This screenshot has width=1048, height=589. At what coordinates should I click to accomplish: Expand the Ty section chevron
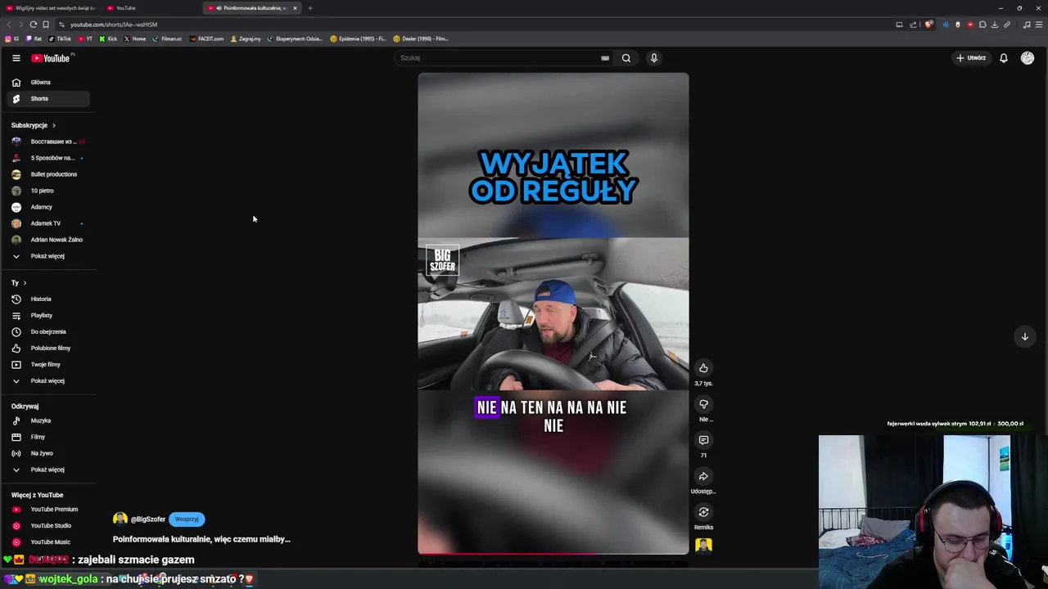point(25,283)
